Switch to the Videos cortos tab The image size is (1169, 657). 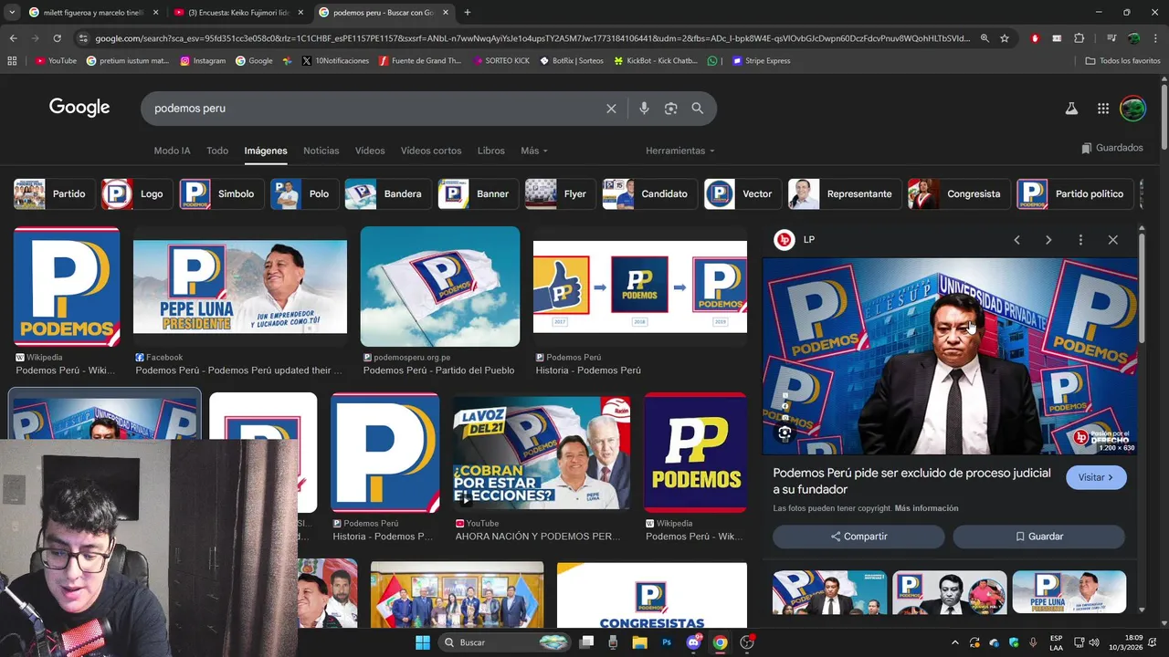[x=431, y=151]
